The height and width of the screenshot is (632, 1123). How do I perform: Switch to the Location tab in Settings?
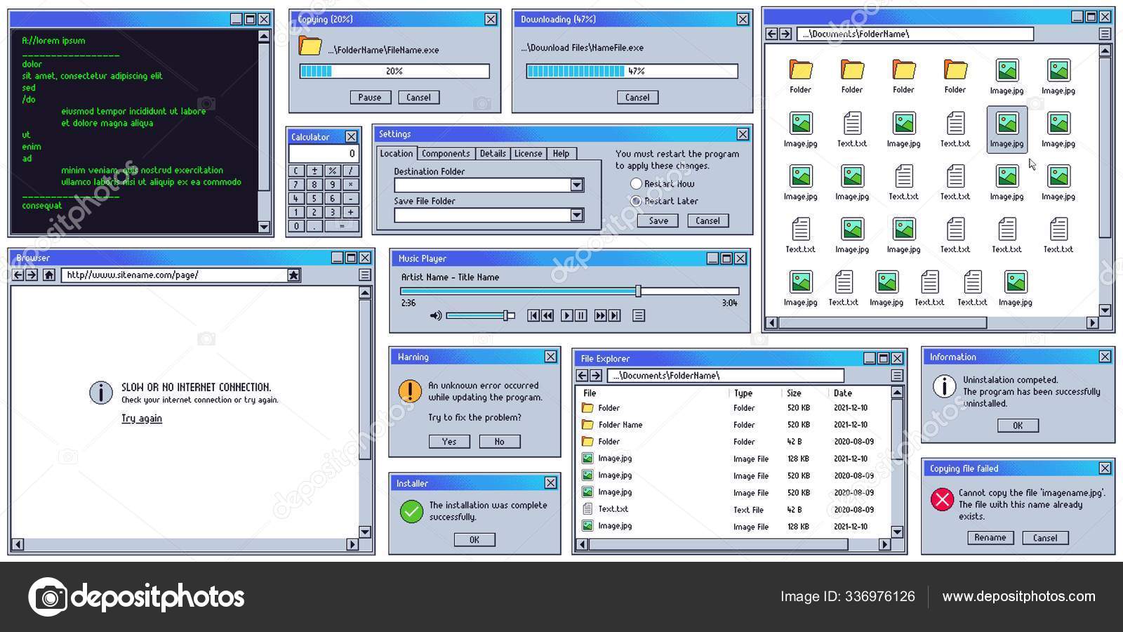(397, 154)
